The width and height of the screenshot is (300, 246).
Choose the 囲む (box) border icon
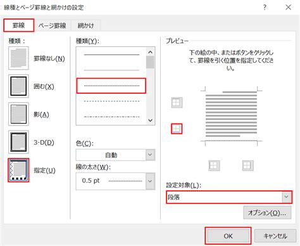18,86
